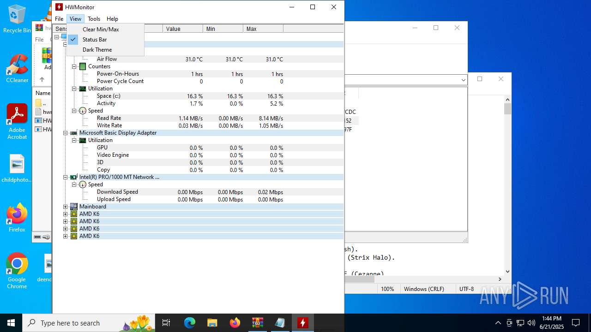Show hidden system tray icons

click(x=498, y=323)
